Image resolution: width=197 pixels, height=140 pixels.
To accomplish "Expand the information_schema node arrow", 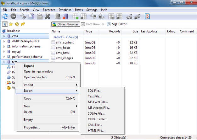I will point(4,46).
